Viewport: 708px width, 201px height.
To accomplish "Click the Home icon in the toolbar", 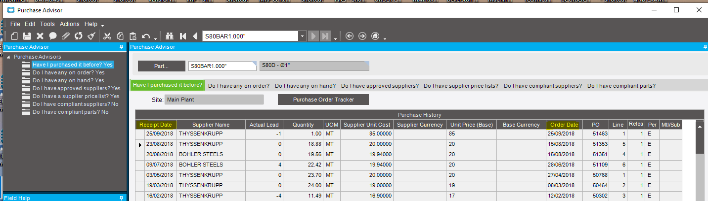I will click(x=375, y=36).
